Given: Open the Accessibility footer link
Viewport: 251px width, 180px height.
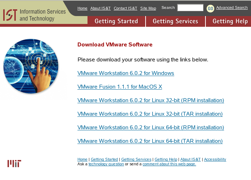Looking at the screenshot, I should click(215, 159).
